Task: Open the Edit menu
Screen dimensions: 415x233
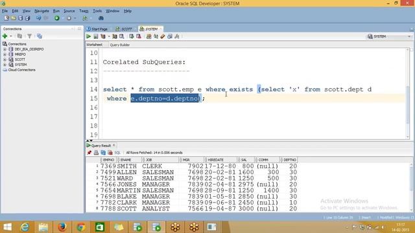Action: click(x=15, y=11)
